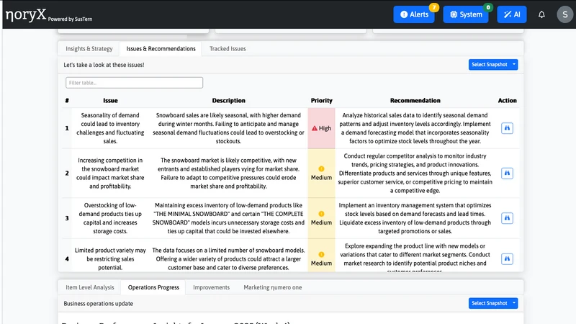576x324 pixels.
Task: Click the High priority cell
Action: [x=321, y=128]
